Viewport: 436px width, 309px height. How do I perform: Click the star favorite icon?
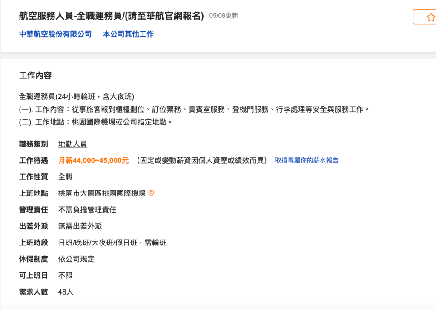click(x=431, y=17)
